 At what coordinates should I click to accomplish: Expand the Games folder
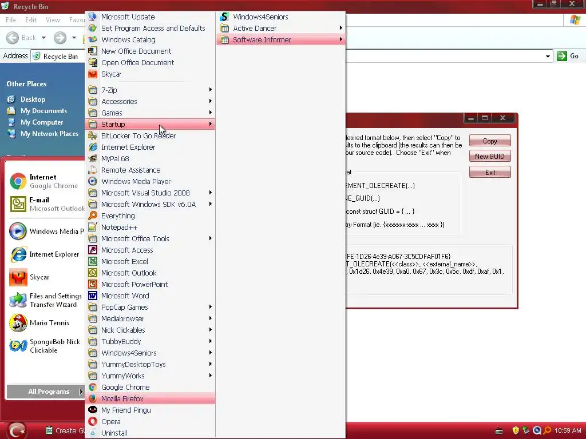point(151,113)
